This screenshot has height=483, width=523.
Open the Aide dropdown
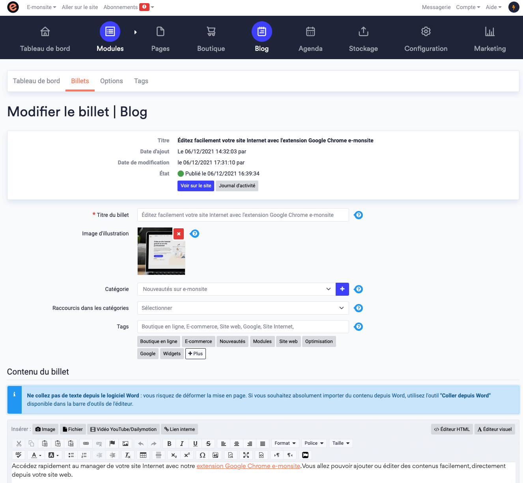[x=494, y=7]
